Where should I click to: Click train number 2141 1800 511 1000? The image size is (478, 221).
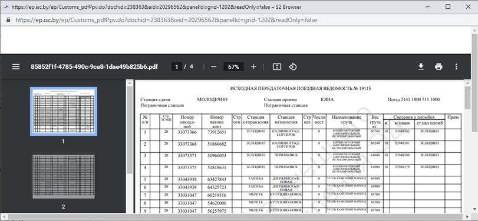point(413,100)
